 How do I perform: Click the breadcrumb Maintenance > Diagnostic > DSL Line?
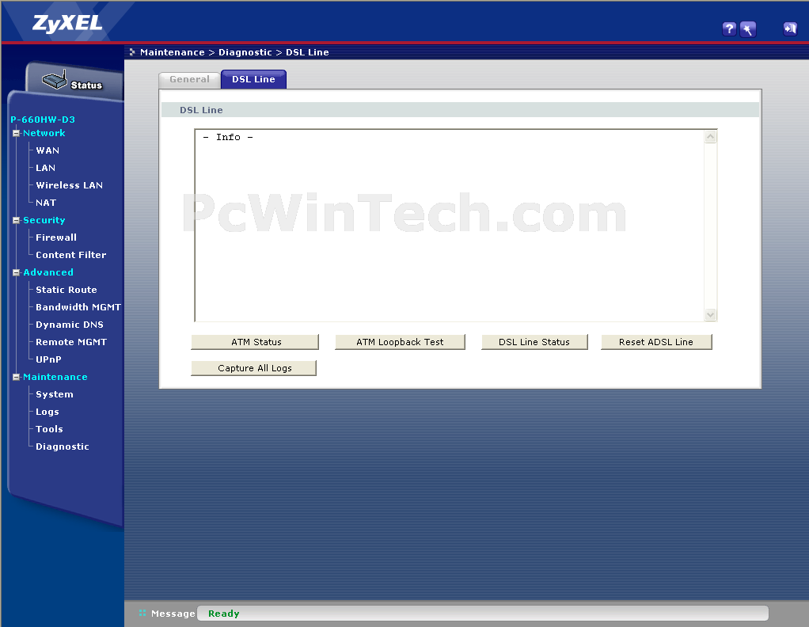tap(234, 52)
